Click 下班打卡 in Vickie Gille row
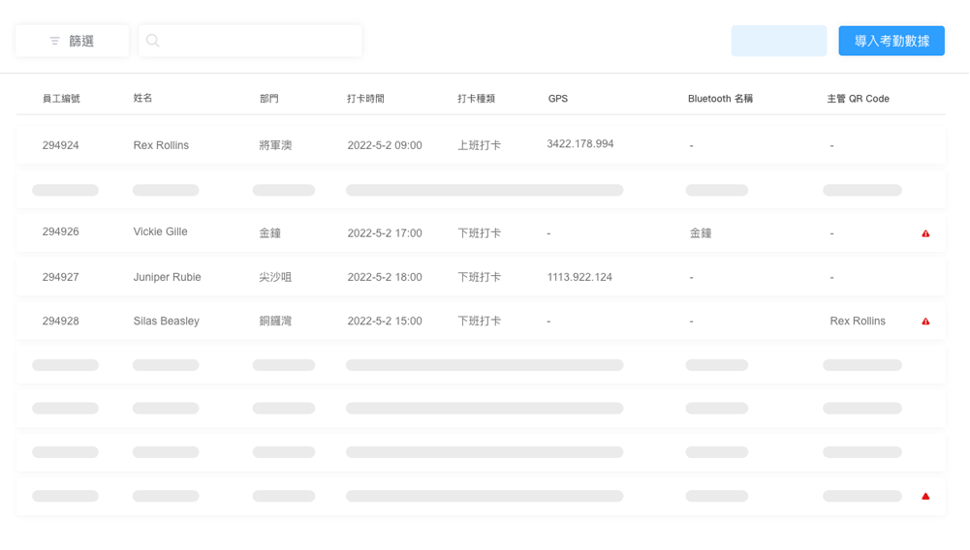 pyautogui.click(x=480, y=233)
